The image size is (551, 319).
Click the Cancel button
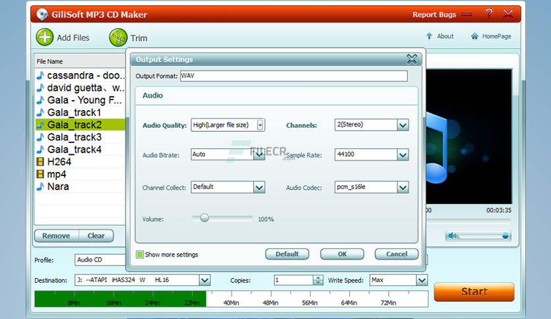click(396, 254)
